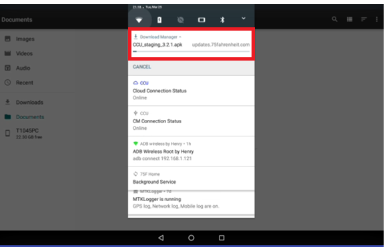Tap the Android Home navigation button
The image size is (385, 249).
tap(191, 238)
